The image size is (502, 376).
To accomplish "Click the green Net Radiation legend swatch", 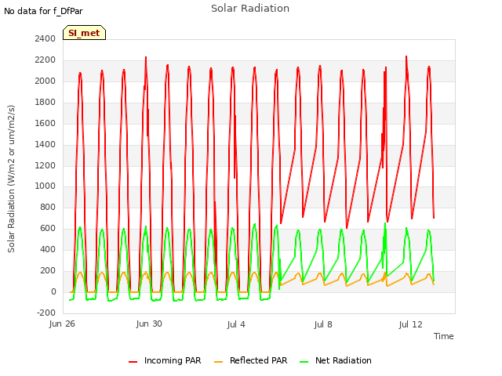I will tap(304, 362).
